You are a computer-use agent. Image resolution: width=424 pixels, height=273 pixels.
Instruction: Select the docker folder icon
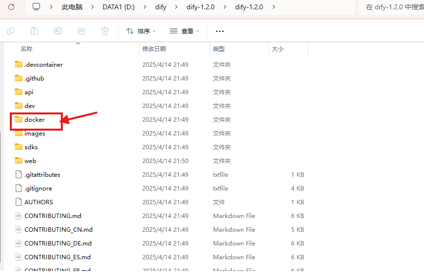[x=19, y=119]
